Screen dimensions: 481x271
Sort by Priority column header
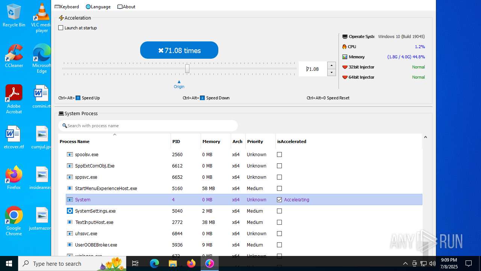coord(260,142)
